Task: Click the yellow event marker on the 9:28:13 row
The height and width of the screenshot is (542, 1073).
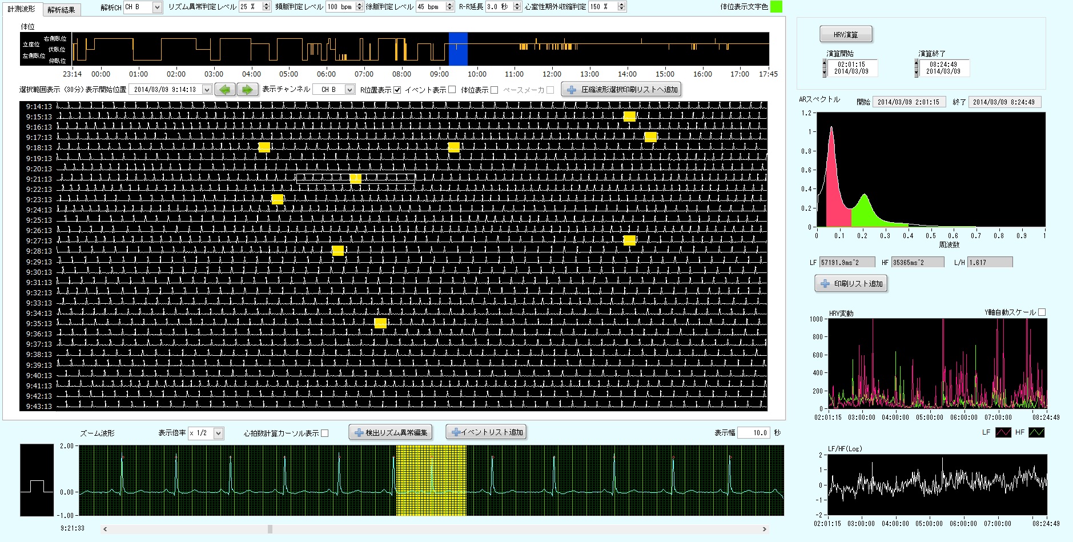Action: (337, 251)
